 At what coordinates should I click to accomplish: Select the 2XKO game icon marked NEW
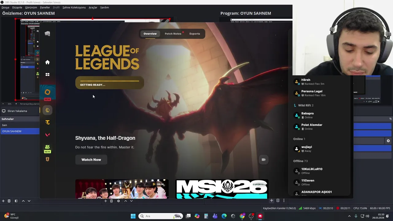click(47, 93)
